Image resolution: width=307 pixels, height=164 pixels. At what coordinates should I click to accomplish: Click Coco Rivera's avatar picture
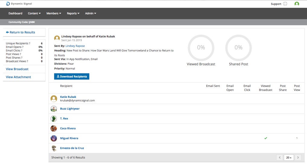(54, 128)
